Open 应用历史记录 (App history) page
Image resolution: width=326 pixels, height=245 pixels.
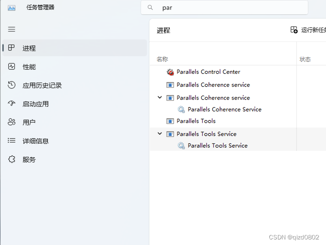tap(75, 85)
